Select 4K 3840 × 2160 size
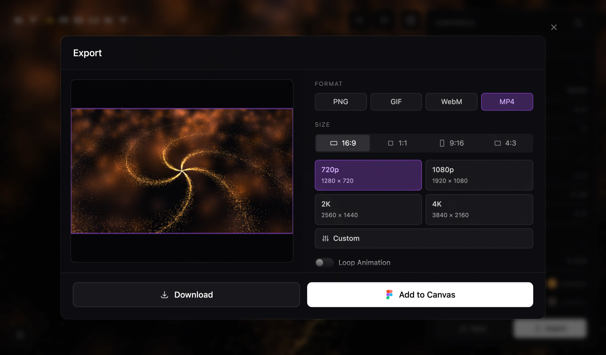 pyautogui.click(x=479, y=209)
